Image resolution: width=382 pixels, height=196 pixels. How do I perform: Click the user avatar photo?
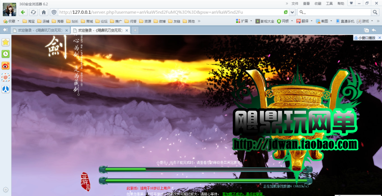click(10, 10)
